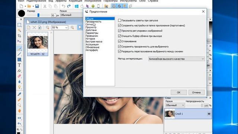Click the Android robot toolbar icon
The width and height of the screenshot is (238, 134).
[93, 6]
